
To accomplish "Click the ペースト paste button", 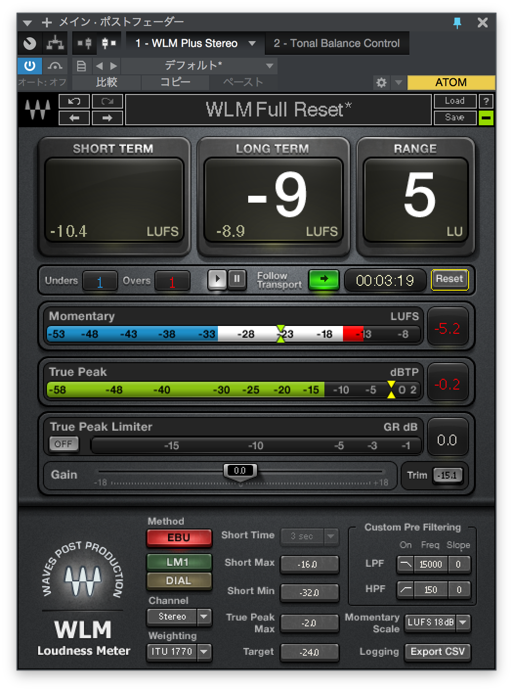I will tap(243, 82).
